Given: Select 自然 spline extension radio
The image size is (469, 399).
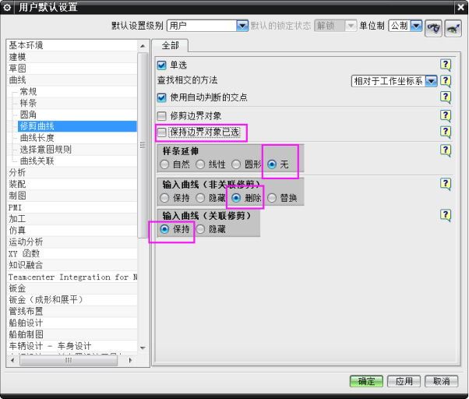Looking at the screenshot, I should [x=164, y=164].
